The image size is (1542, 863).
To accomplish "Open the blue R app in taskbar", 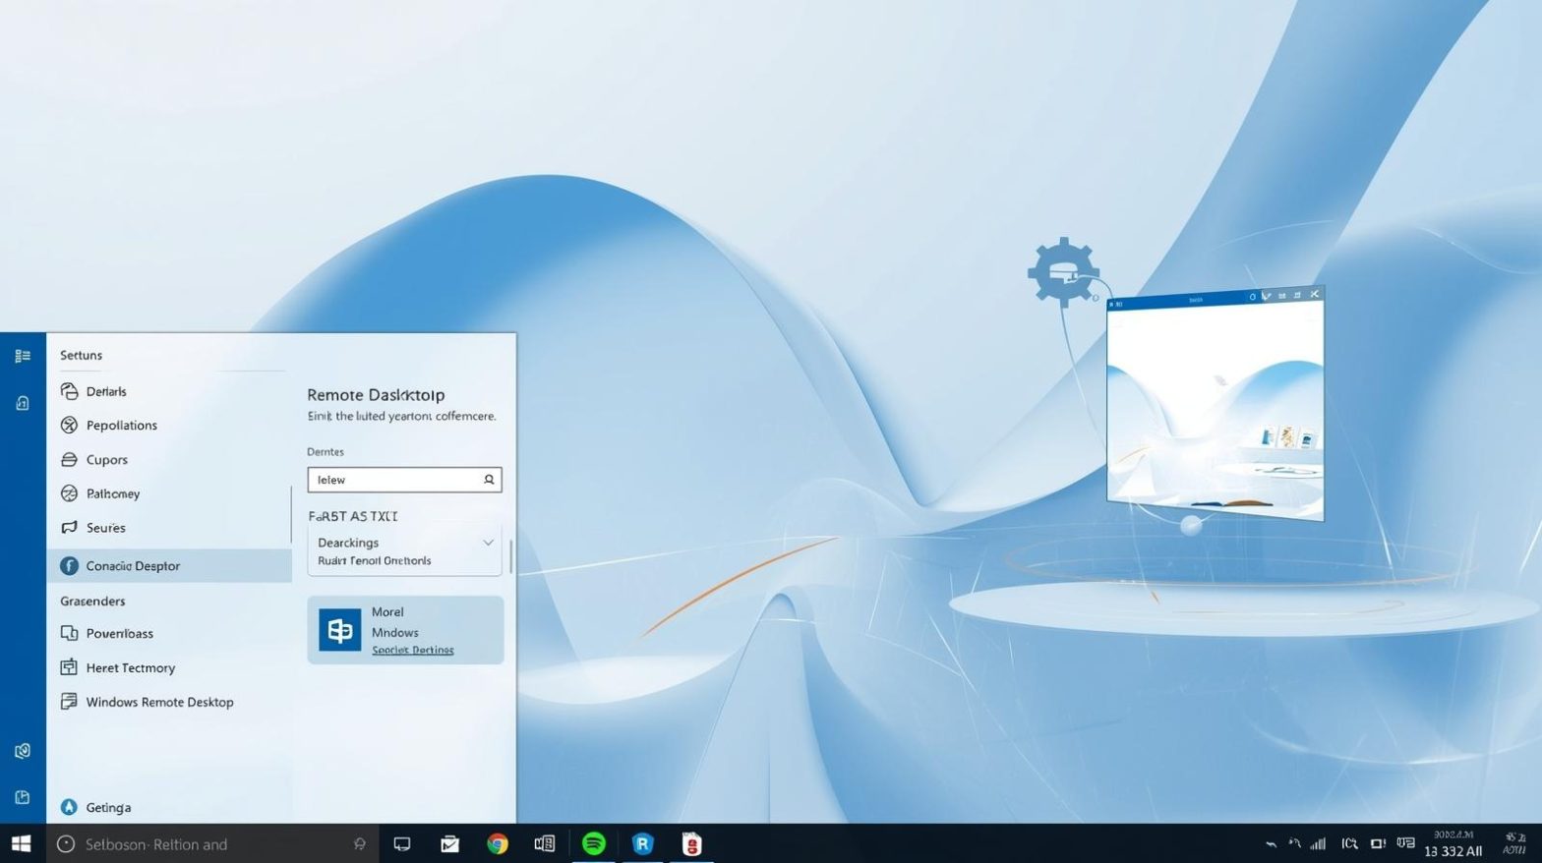I will [x=642, y=843].
